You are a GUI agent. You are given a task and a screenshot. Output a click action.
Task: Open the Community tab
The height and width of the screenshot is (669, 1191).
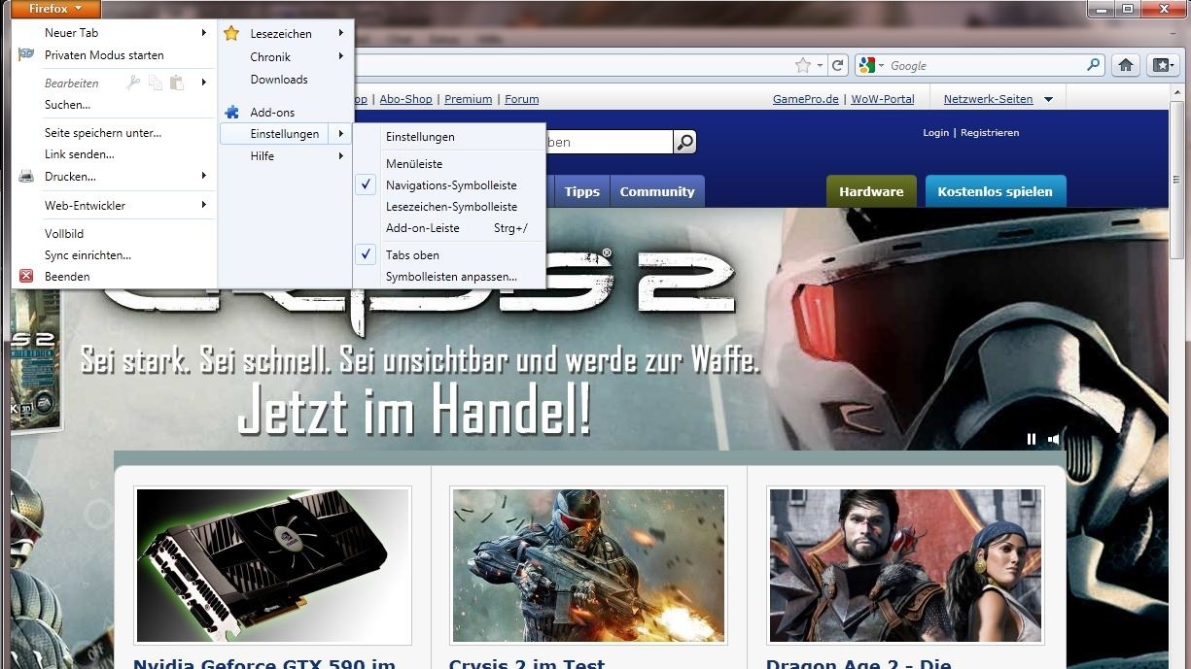click(657, 191)
